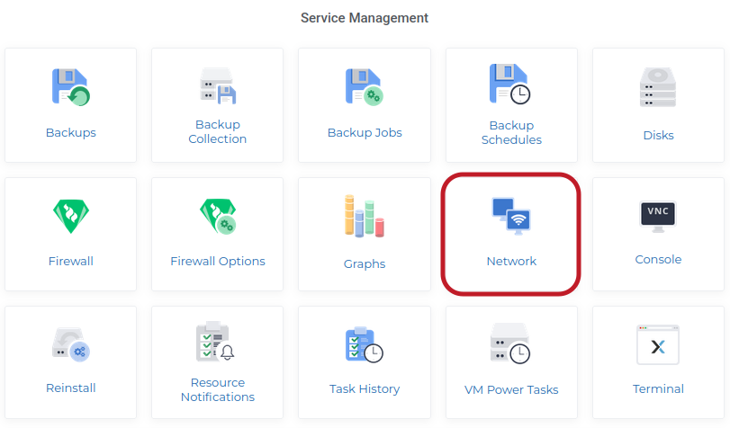
Task: Follow the "Firewall Options" text link
Action: point(218,262)
